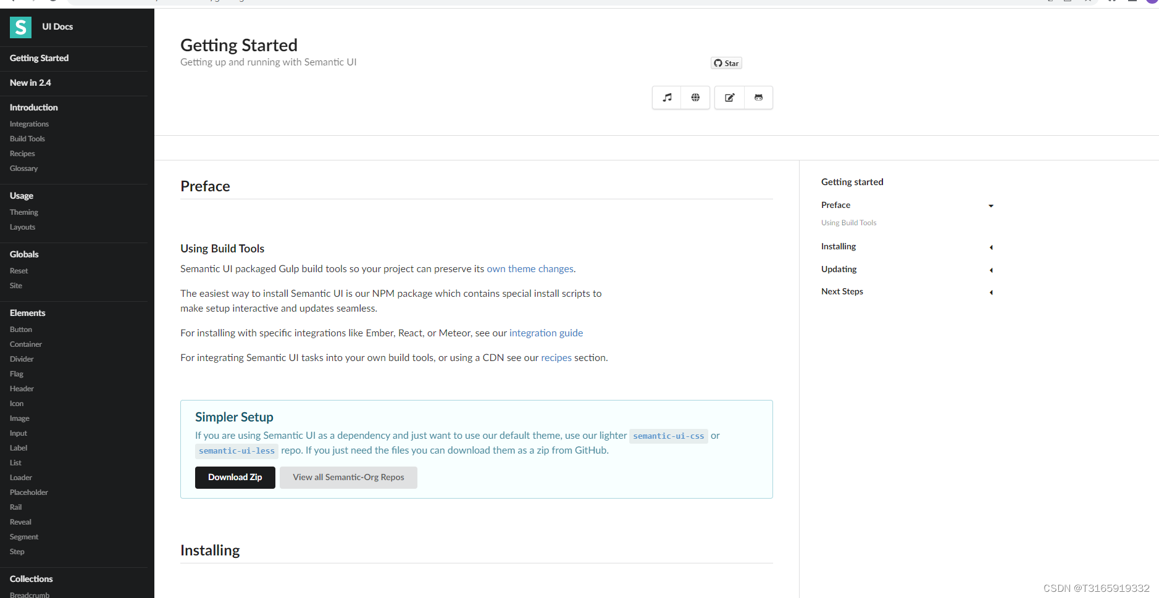This screenshot has height=598, width=1159.
Task: Open the Step element docs
Action: coord(17,552)
